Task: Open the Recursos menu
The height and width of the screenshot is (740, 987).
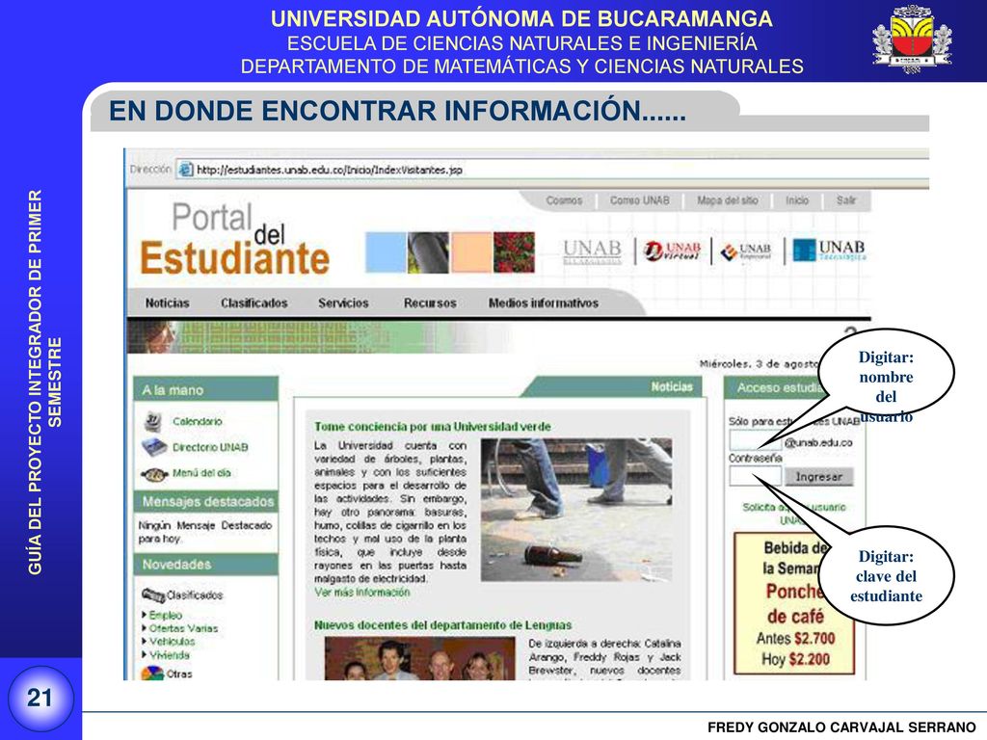Action: tap(430, 304)
